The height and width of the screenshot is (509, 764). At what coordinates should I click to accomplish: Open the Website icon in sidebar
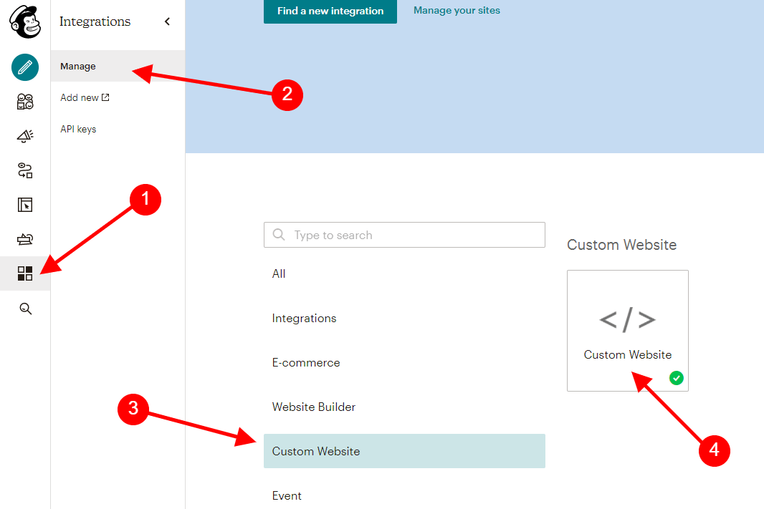[x=25, y=205]
